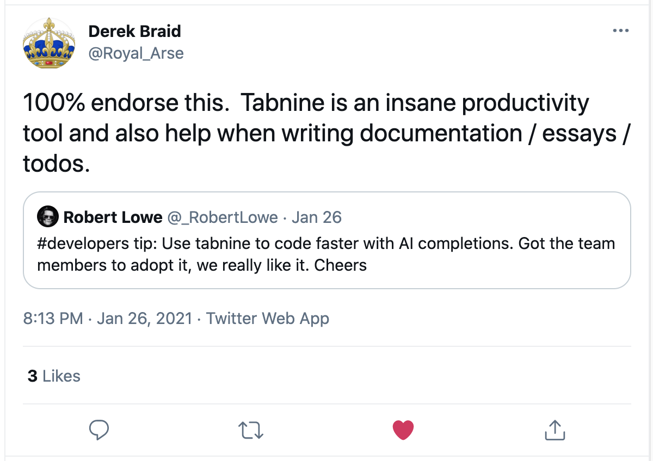Click the @Royal_Arse handle
Image resolution: width=653 pixels, height=461 pixels.
point(135,53)
